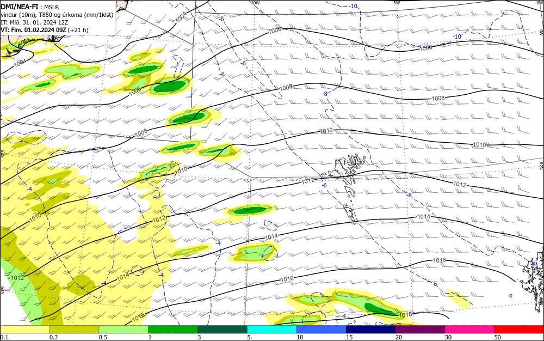Choose the purple 20 mm legend swatch
The image size is (544, 341).
pos(420,330)
